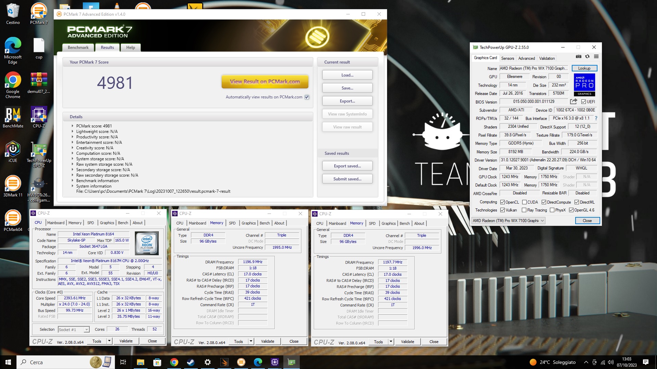Viewport: 657px width, 369px height.
Task: Open the PCMark04 desktop shortcut
Action: click(x=13, y=221)
